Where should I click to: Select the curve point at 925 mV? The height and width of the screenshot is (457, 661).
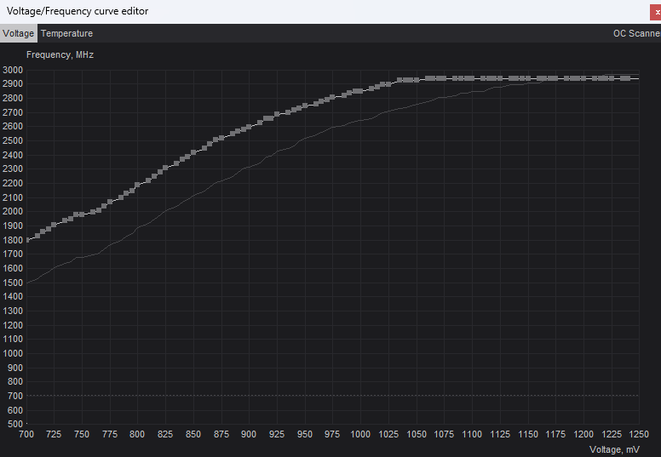coord(277,114)
